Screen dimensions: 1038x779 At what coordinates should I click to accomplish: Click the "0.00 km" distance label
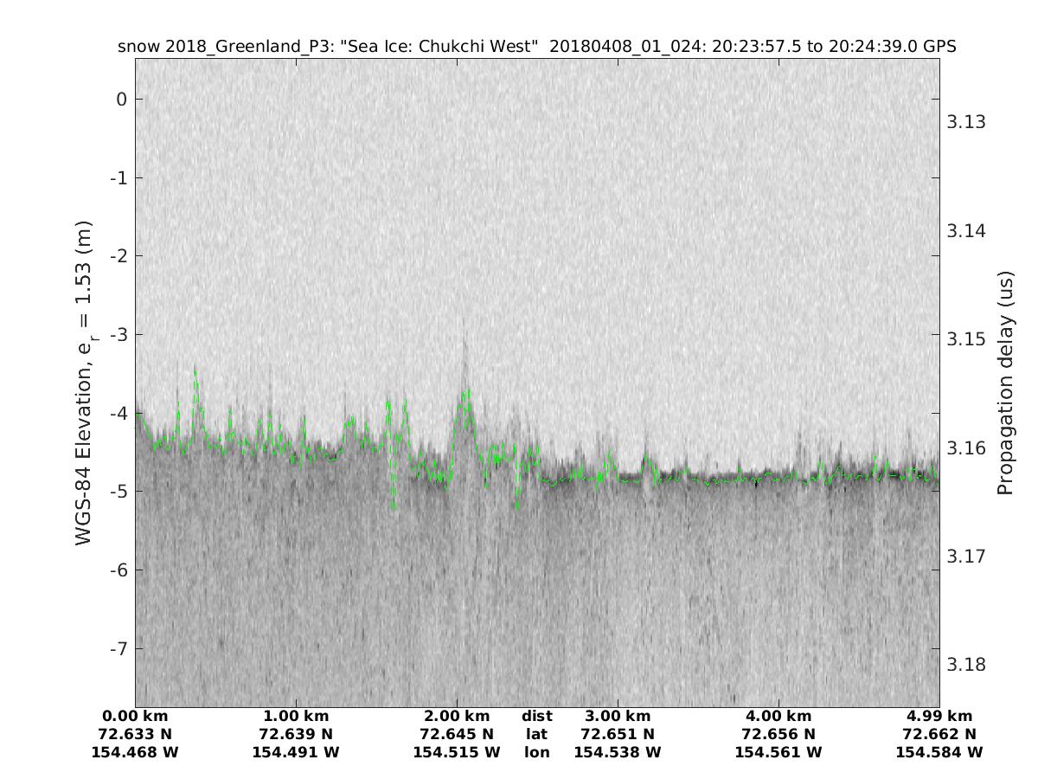[x=135, y=716]
